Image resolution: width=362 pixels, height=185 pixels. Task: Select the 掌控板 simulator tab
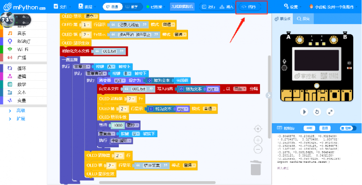click(x=282, y=19)
